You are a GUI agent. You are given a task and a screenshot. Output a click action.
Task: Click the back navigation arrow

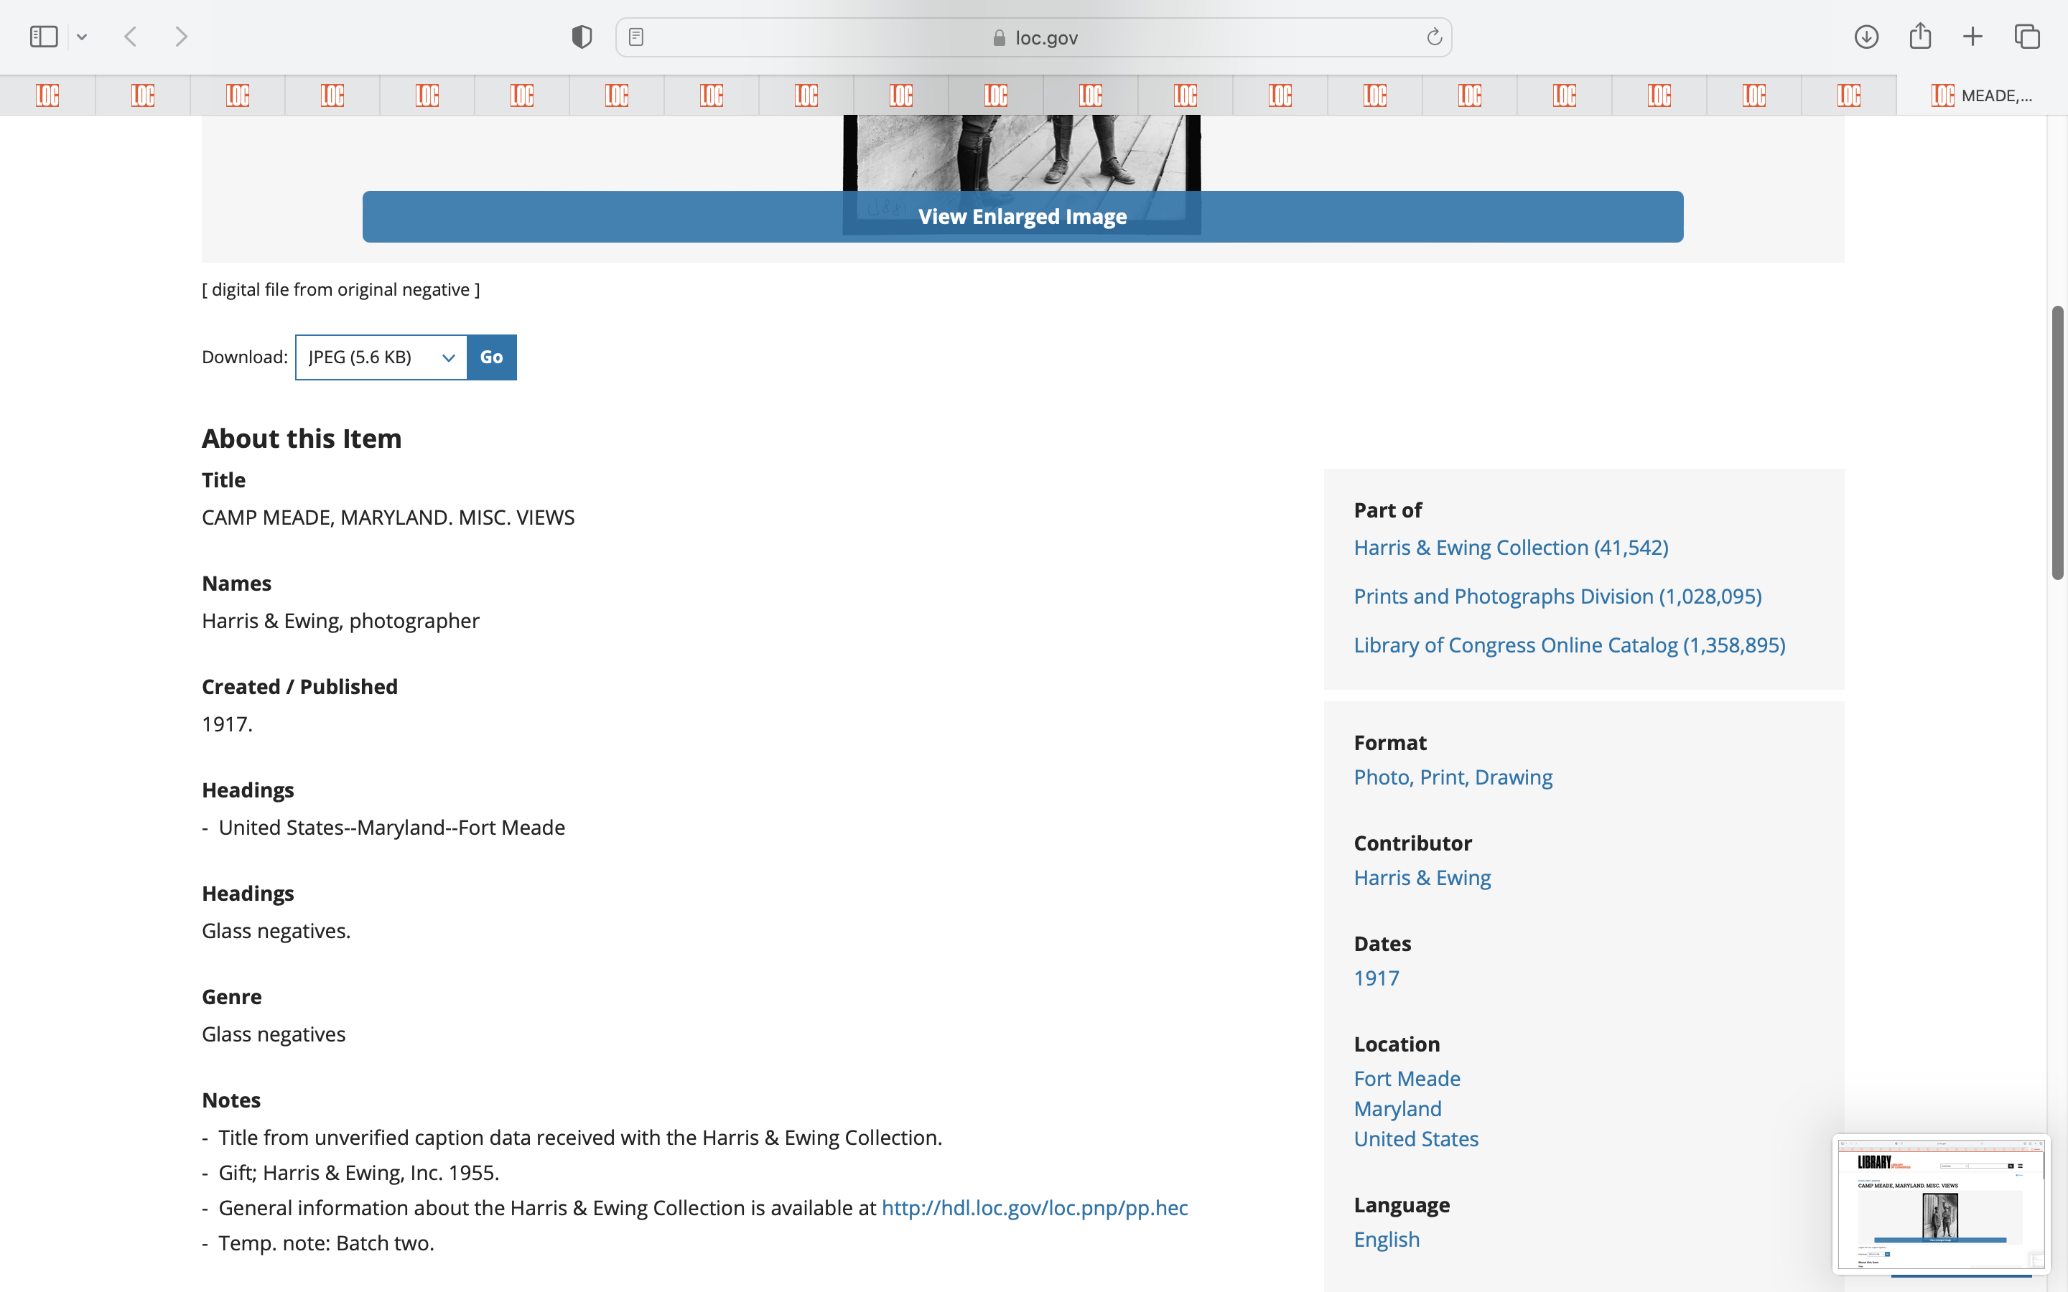[131, 37]
